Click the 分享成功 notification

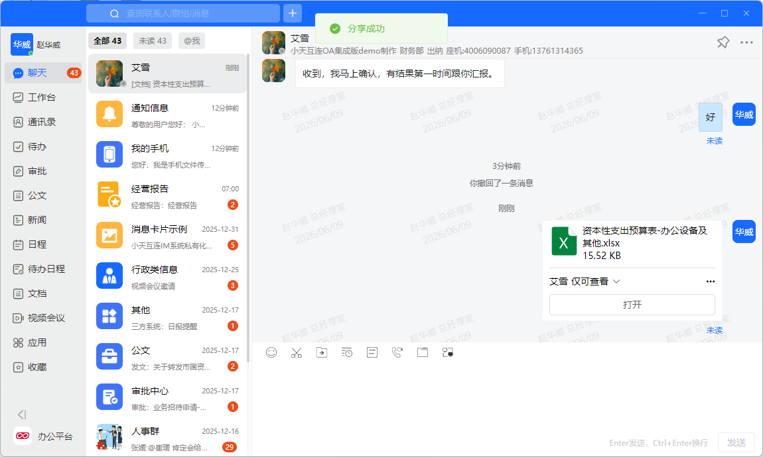(381, 28)
